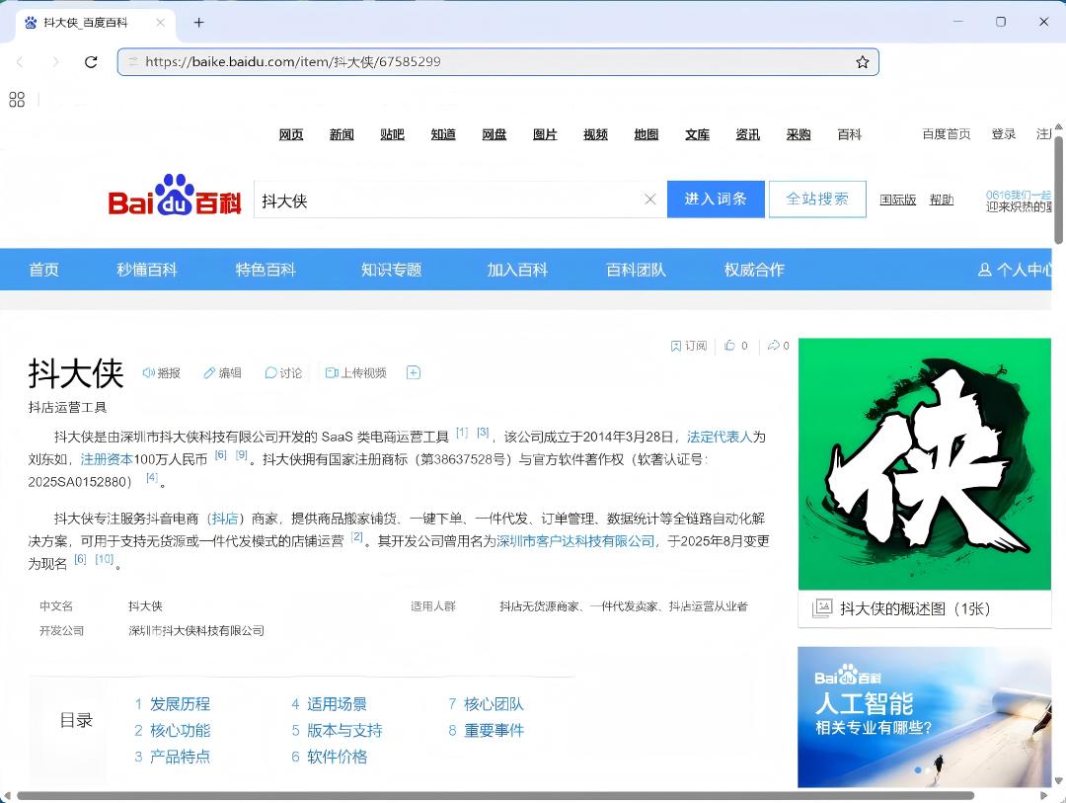Open the 地图 top navigation link
The width and height of the screenshot is (1066, 803).
[647, 134]
